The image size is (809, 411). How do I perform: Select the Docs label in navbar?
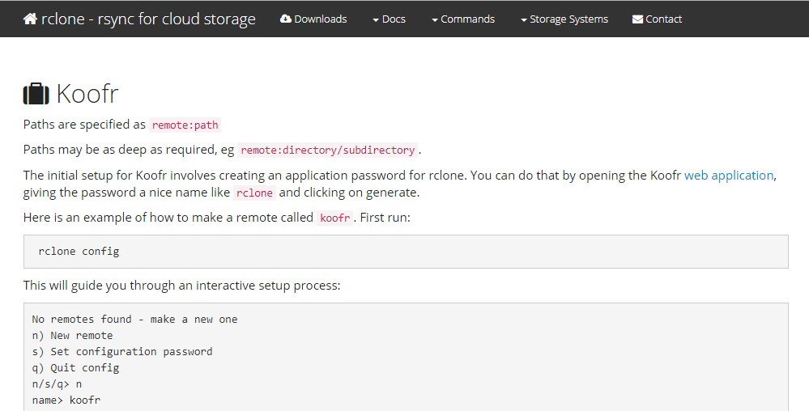click(x=394, y=19)
